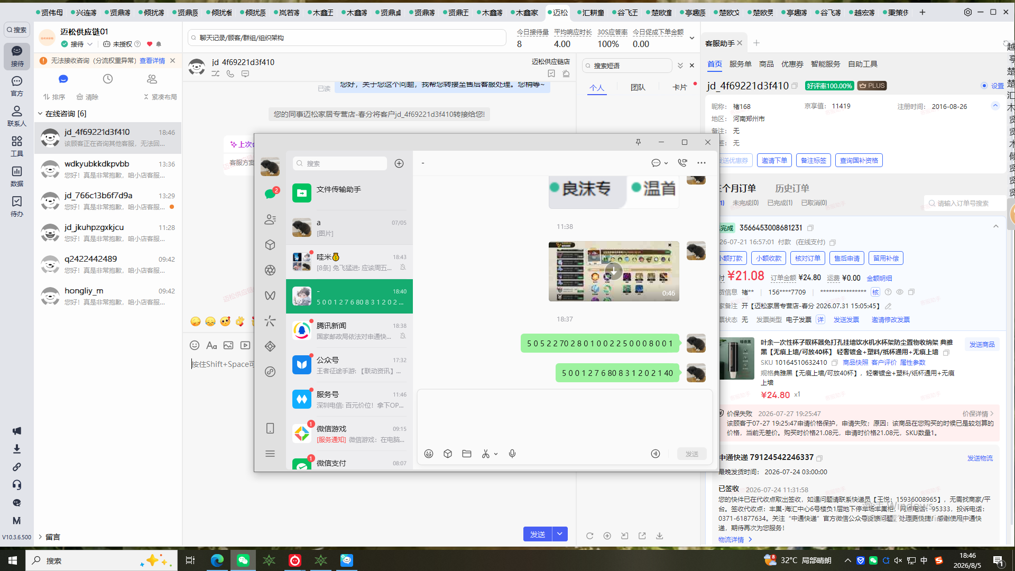This screenshot has width=1015, height=571.
Task: Open the 数据 statistics view in the sidebar
Action: pos(17,176)
